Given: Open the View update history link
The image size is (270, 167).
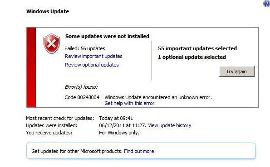Looking at the screenshot, I should (170, 125).
